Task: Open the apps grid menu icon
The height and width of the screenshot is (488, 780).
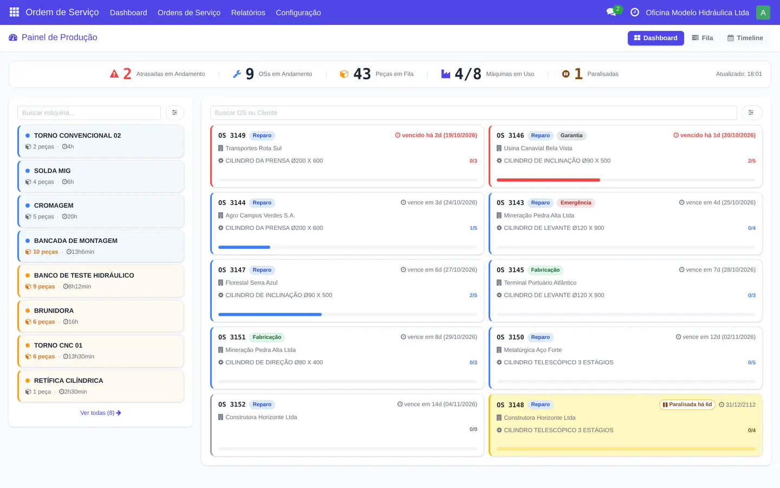Action: [14, 12]
